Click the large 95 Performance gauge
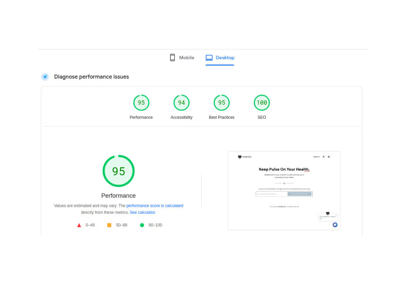This screenshot has height=303, width=404. coord(118,171)
